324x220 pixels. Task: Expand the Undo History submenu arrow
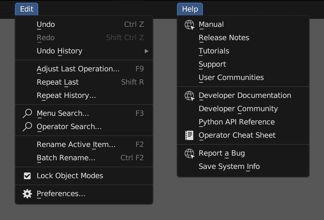[146, 51]
